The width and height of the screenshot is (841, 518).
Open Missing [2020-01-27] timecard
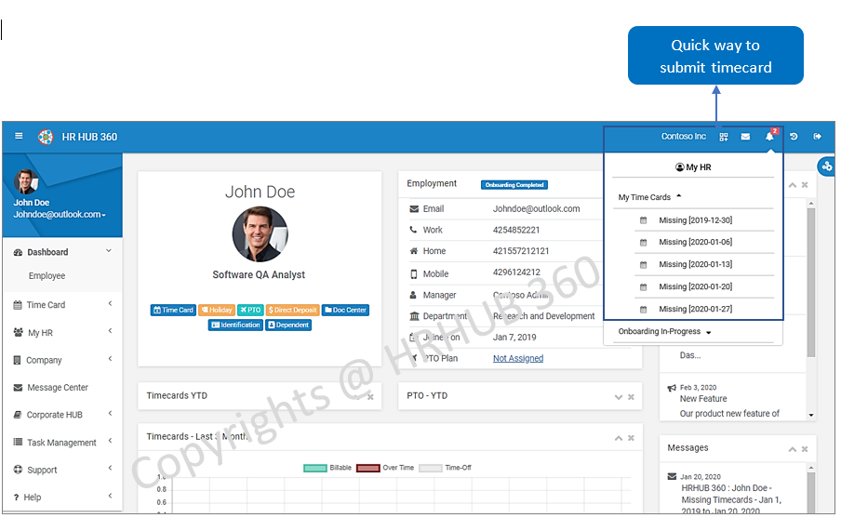[695, 309]
